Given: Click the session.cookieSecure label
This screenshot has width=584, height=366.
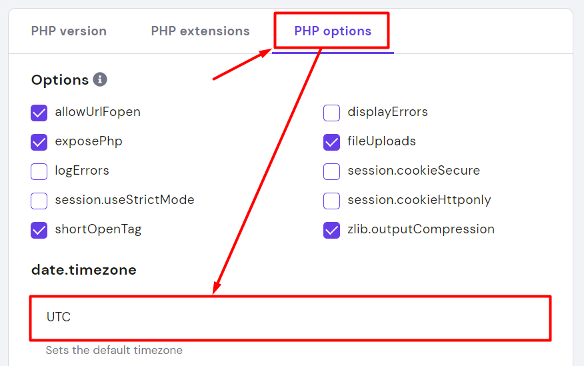Looking at the screenshot, I should point(413,171).
